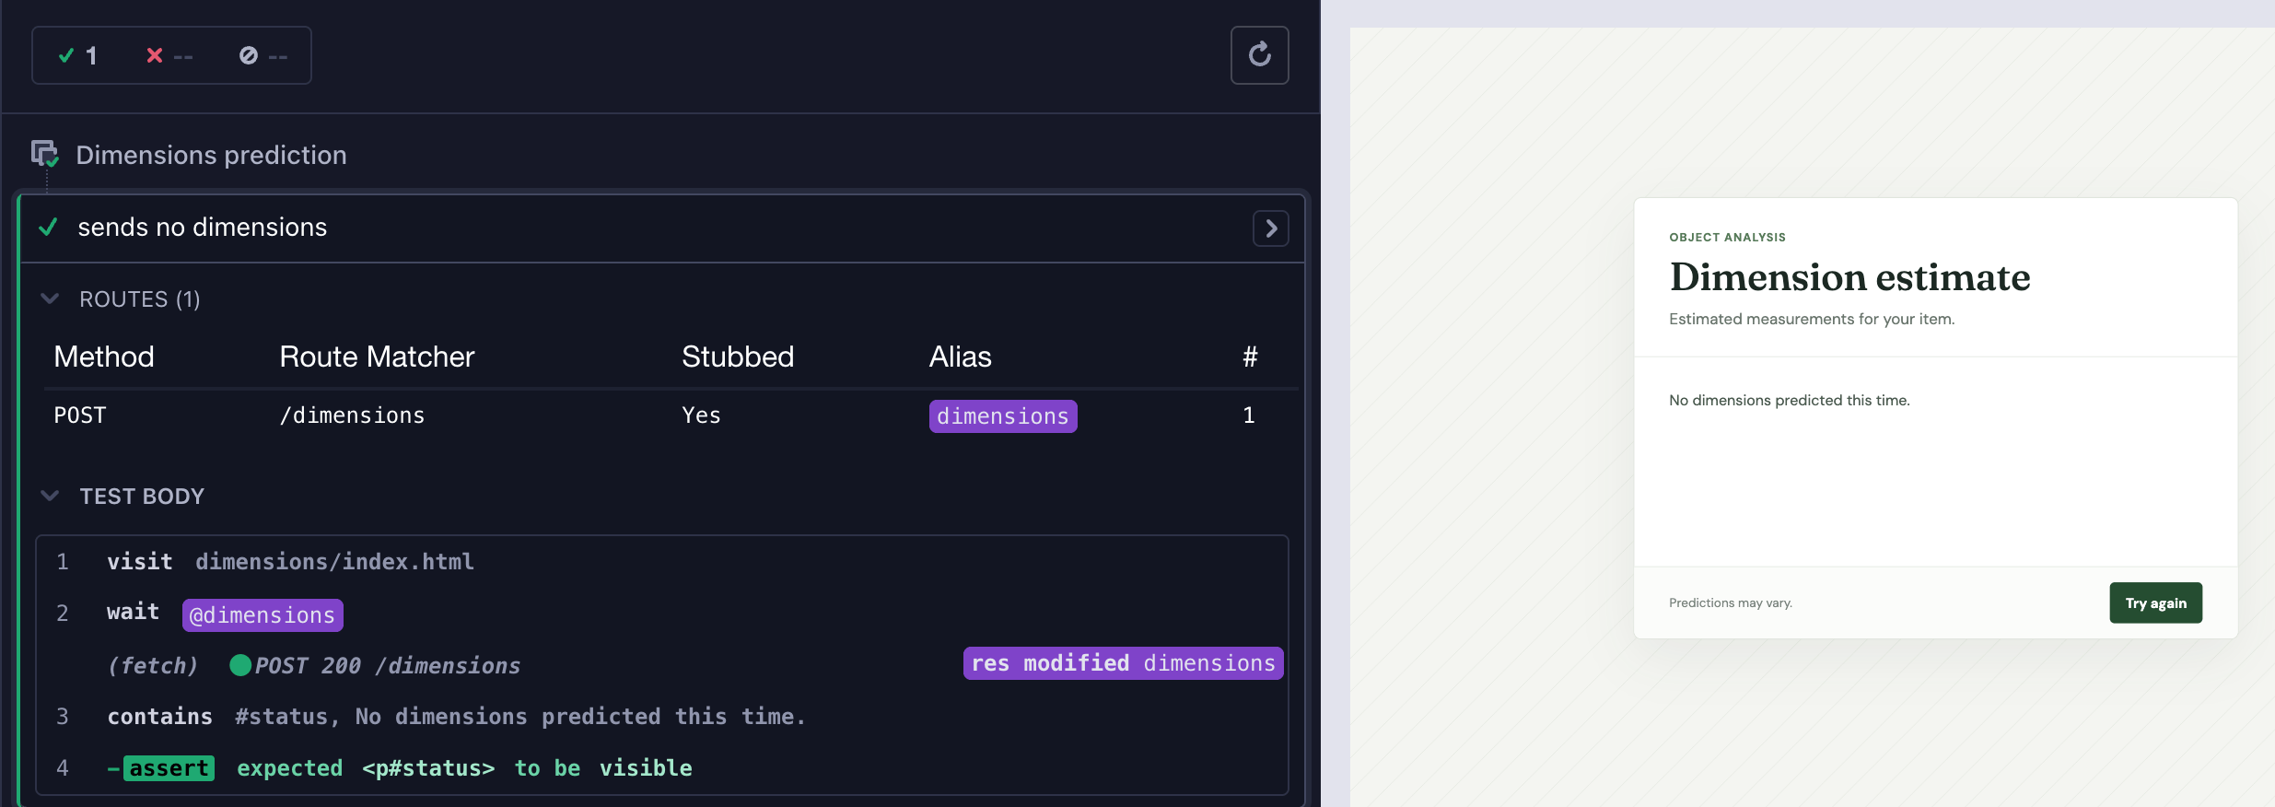Screen dimensions: 2275x807
Task: Click 'Estimated measurements for your item.' subtitle
Action: [1811, 319]
